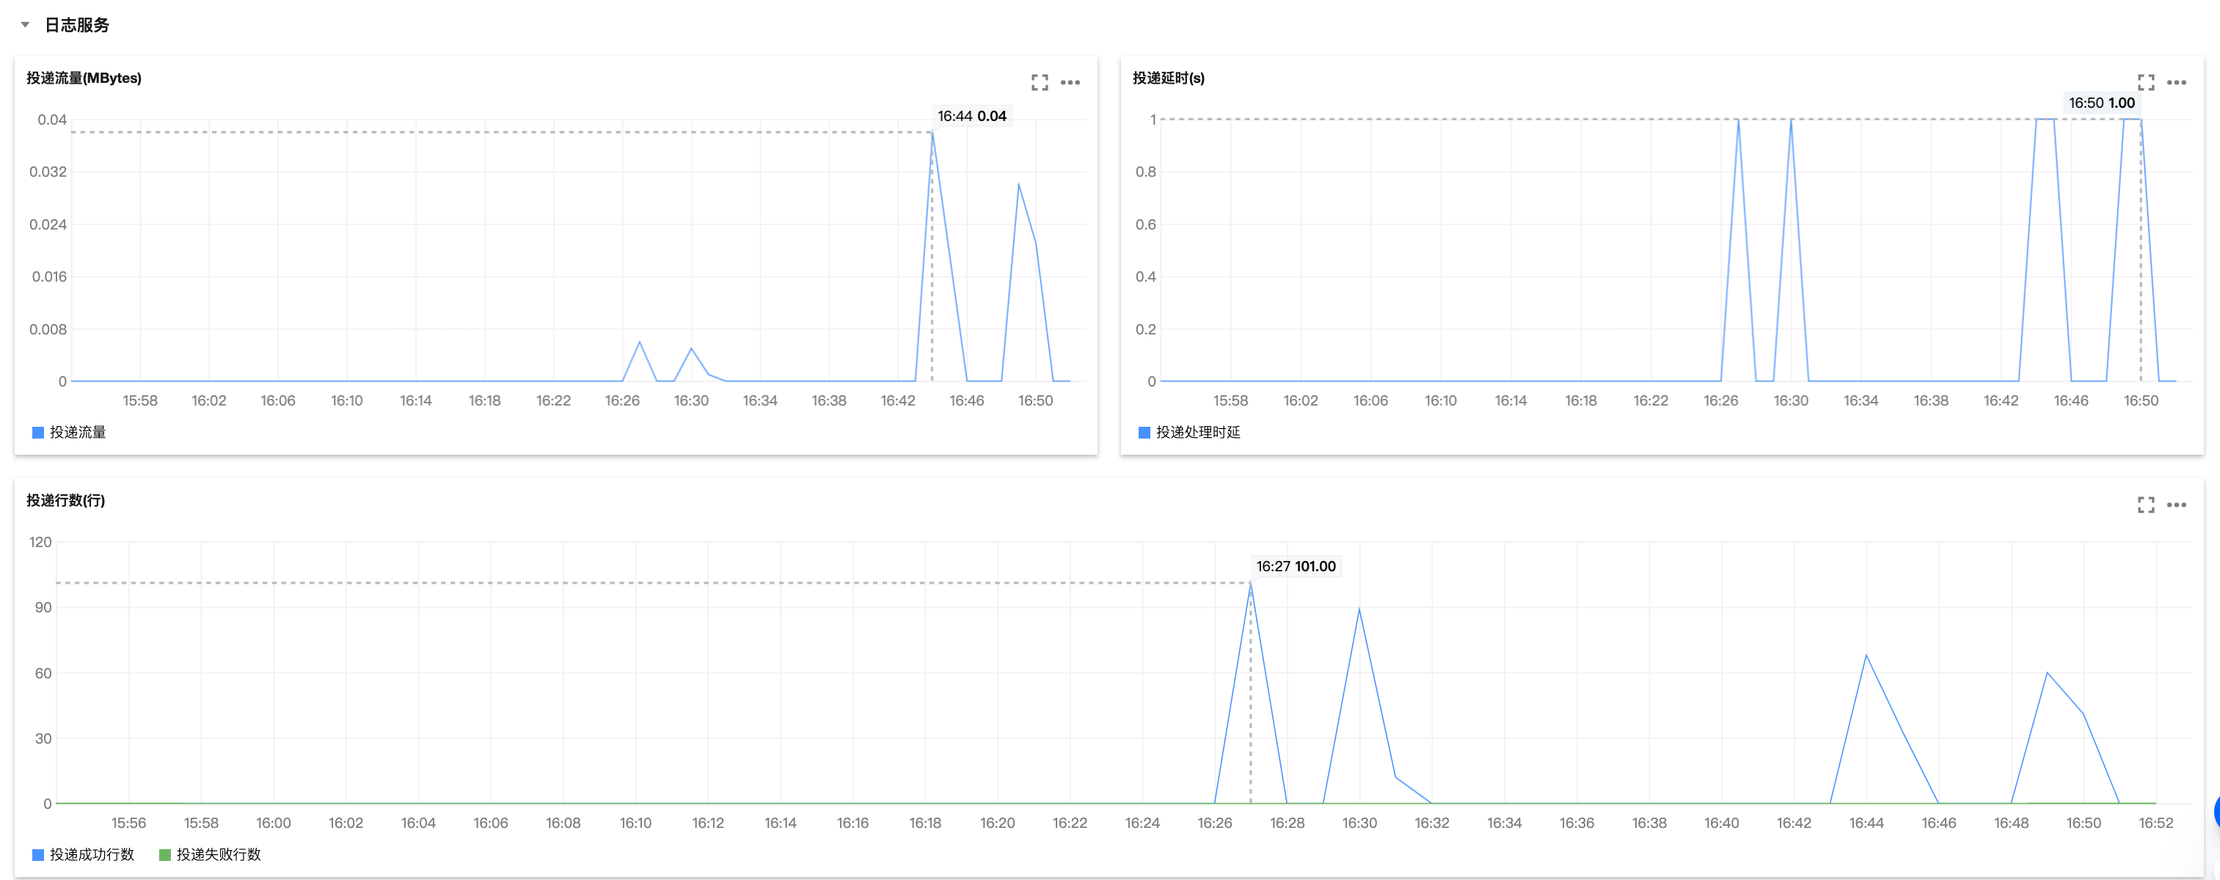Image resolution: width=2220 pixels, height=880 pixels.
Task: Click blue swatch beside 投递流量 legend
Action: 38,432
